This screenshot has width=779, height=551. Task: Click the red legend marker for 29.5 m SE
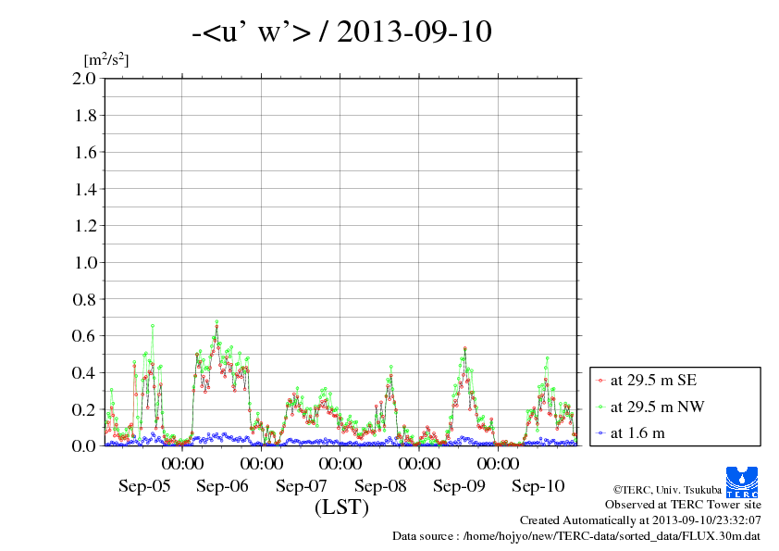pyautogui.click(x=600, y=381)
